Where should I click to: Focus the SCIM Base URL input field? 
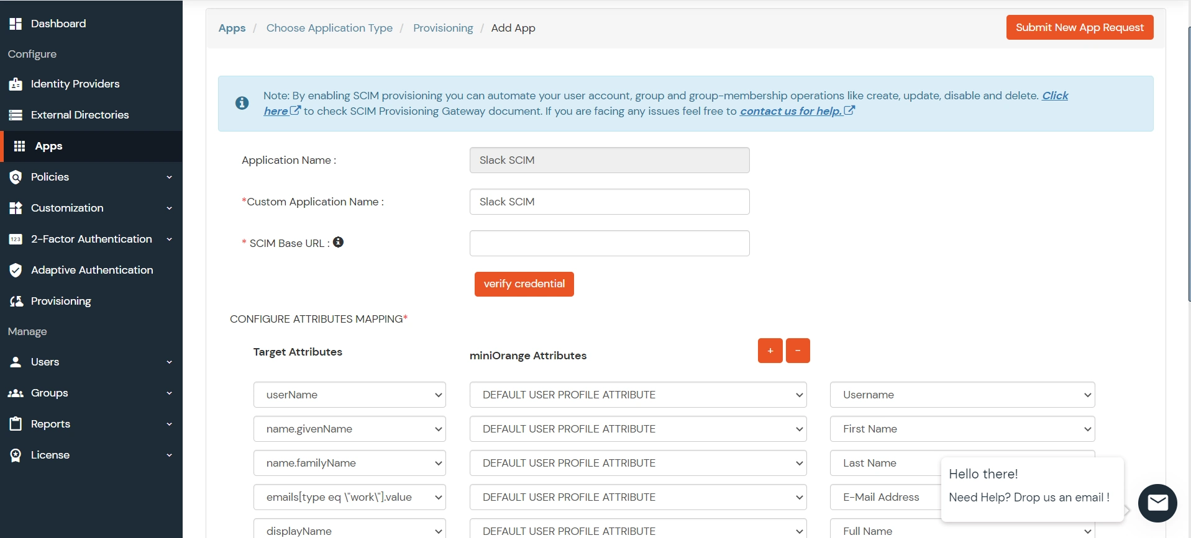(x=609, y=243)
